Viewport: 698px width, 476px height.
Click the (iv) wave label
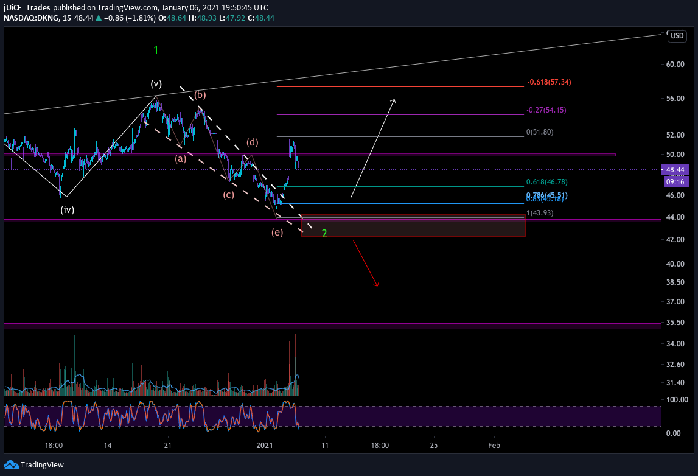[x=67, y=210]
